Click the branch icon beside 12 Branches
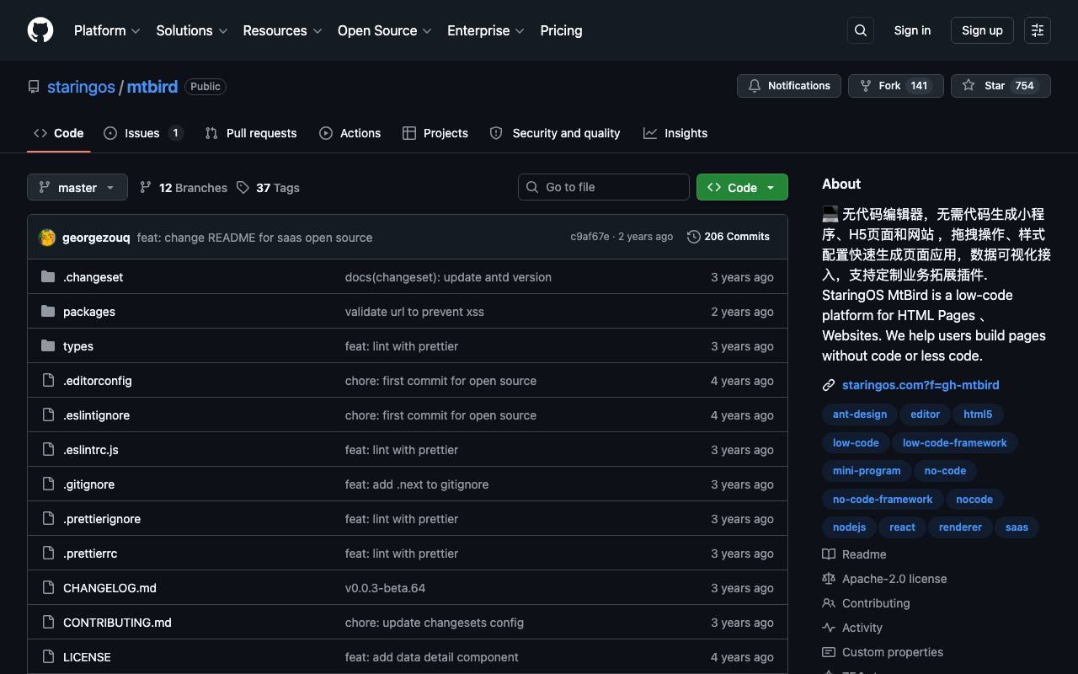Viewport: 1078px width, 674px height. pyautogui.click(x=146, y=188)
